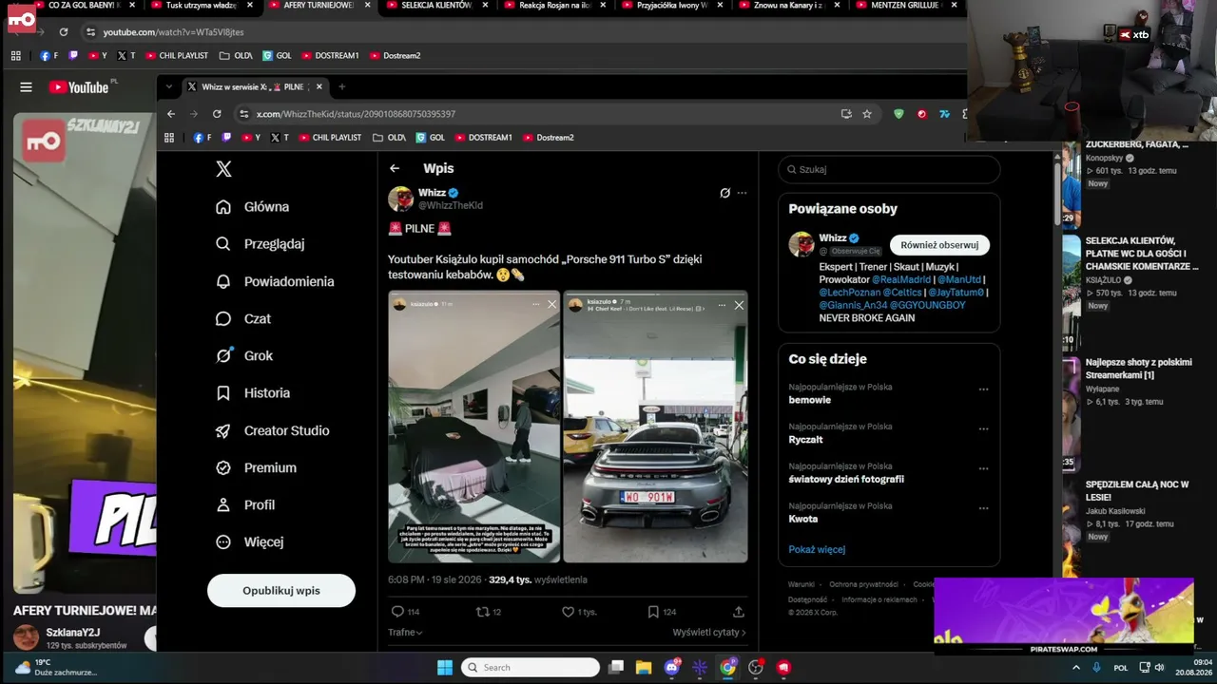Open more options for światowy dzień fotografii trend
The image size is (1217, 684).
coord(983,469)
